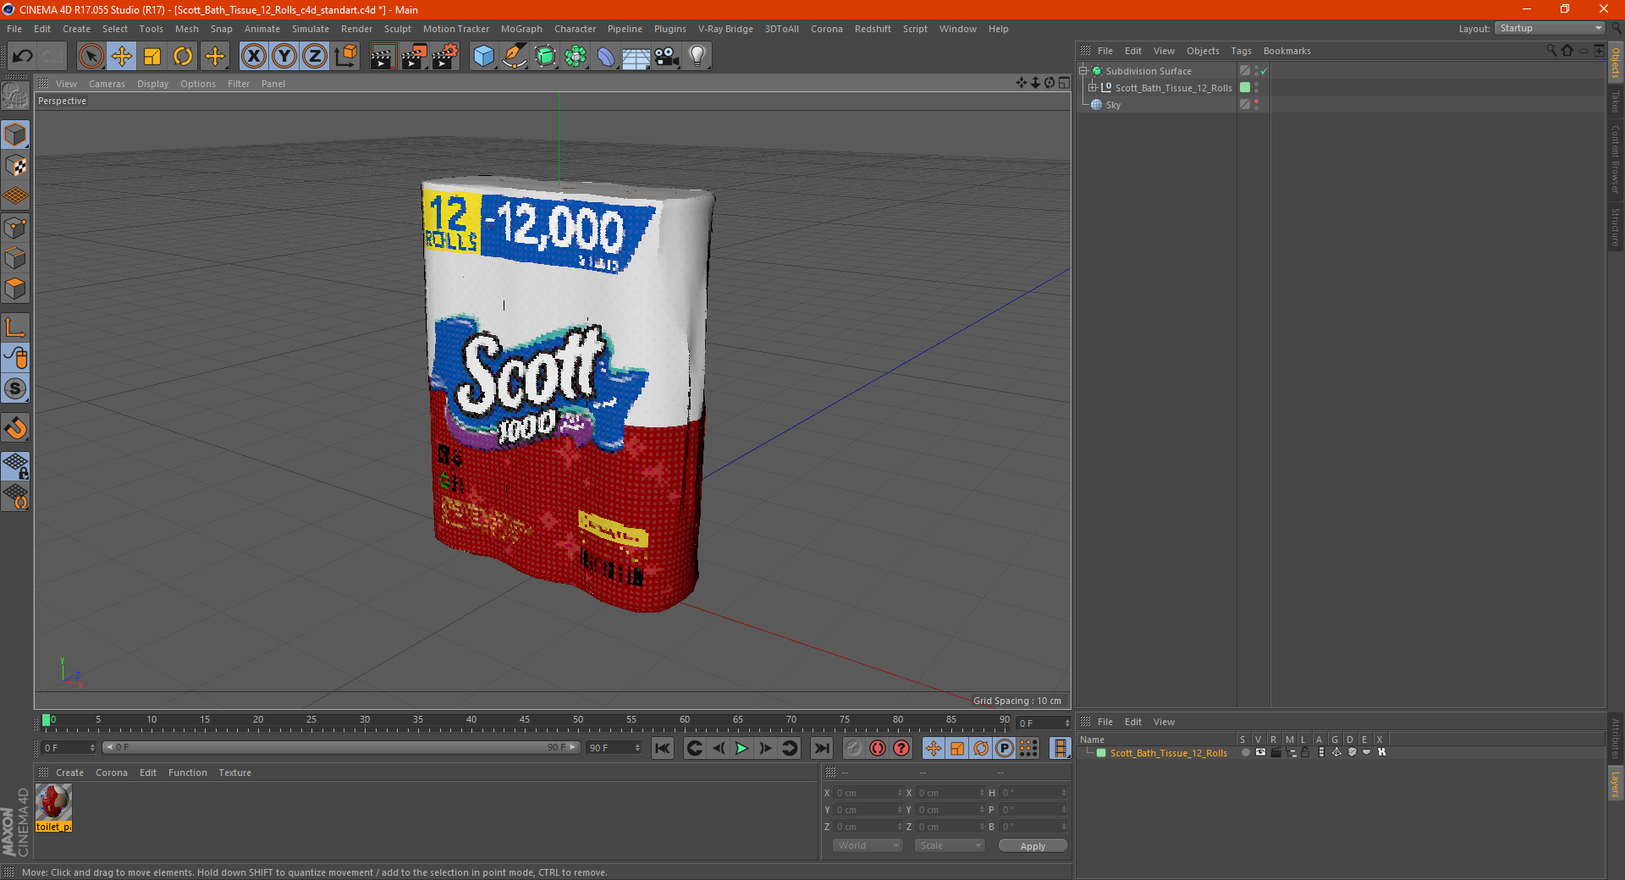
Task: Add Subdivision Surface generator icon
Action: click(x=545, y=57)
